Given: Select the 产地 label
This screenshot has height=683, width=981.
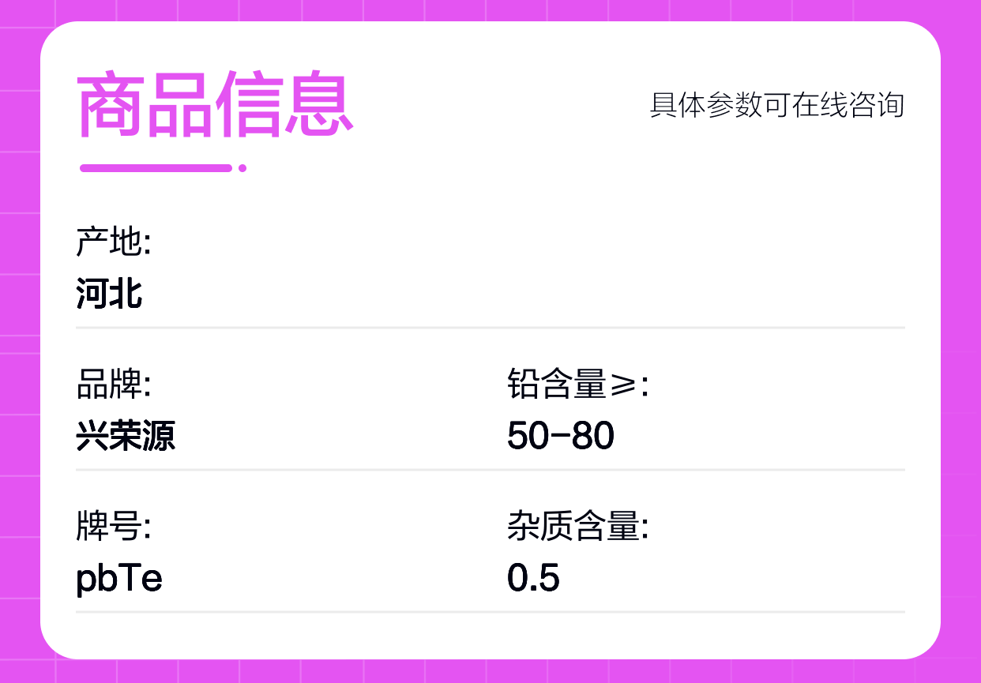Looking at the screenshot, I should click(x=113, y=242).
